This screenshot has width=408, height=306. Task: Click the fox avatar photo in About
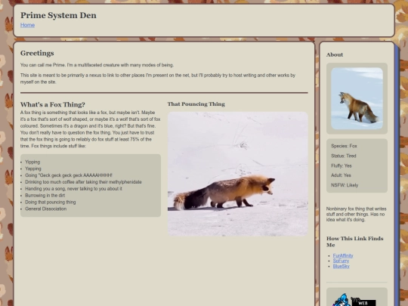pyautogui.click(x=357, y=99)
